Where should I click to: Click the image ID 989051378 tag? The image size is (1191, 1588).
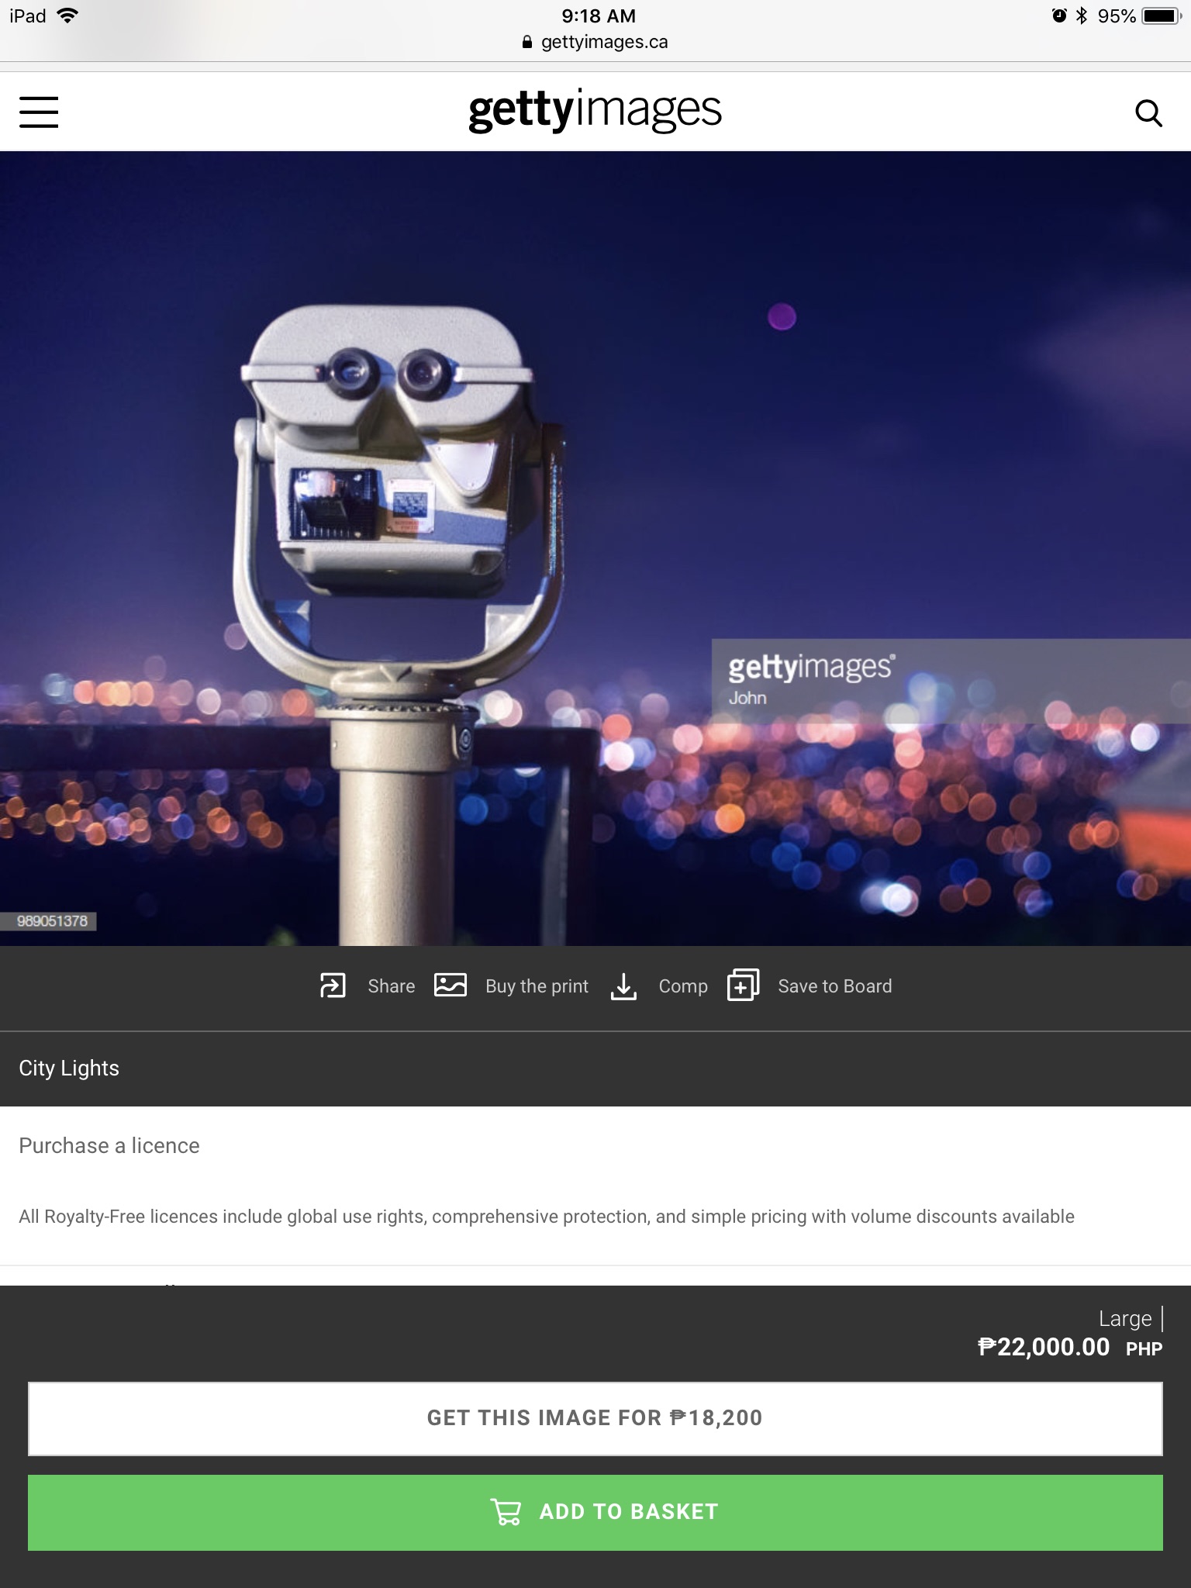point(51,921)
